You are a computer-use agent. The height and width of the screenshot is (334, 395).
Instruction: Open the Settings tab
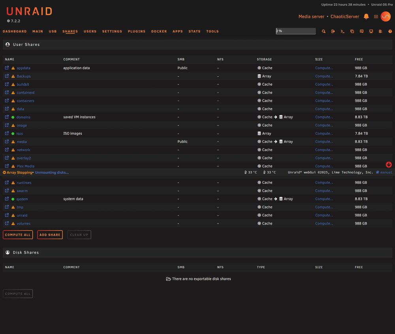pyautogui.click(x=112, y=31)
